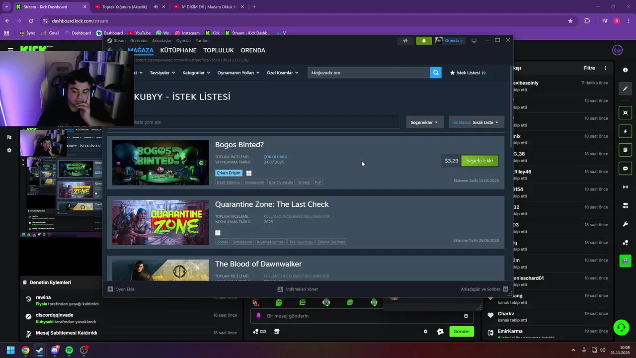Open the Bogos Binted game thumbnail
636x358 pixels.
(x=160, y=163)
